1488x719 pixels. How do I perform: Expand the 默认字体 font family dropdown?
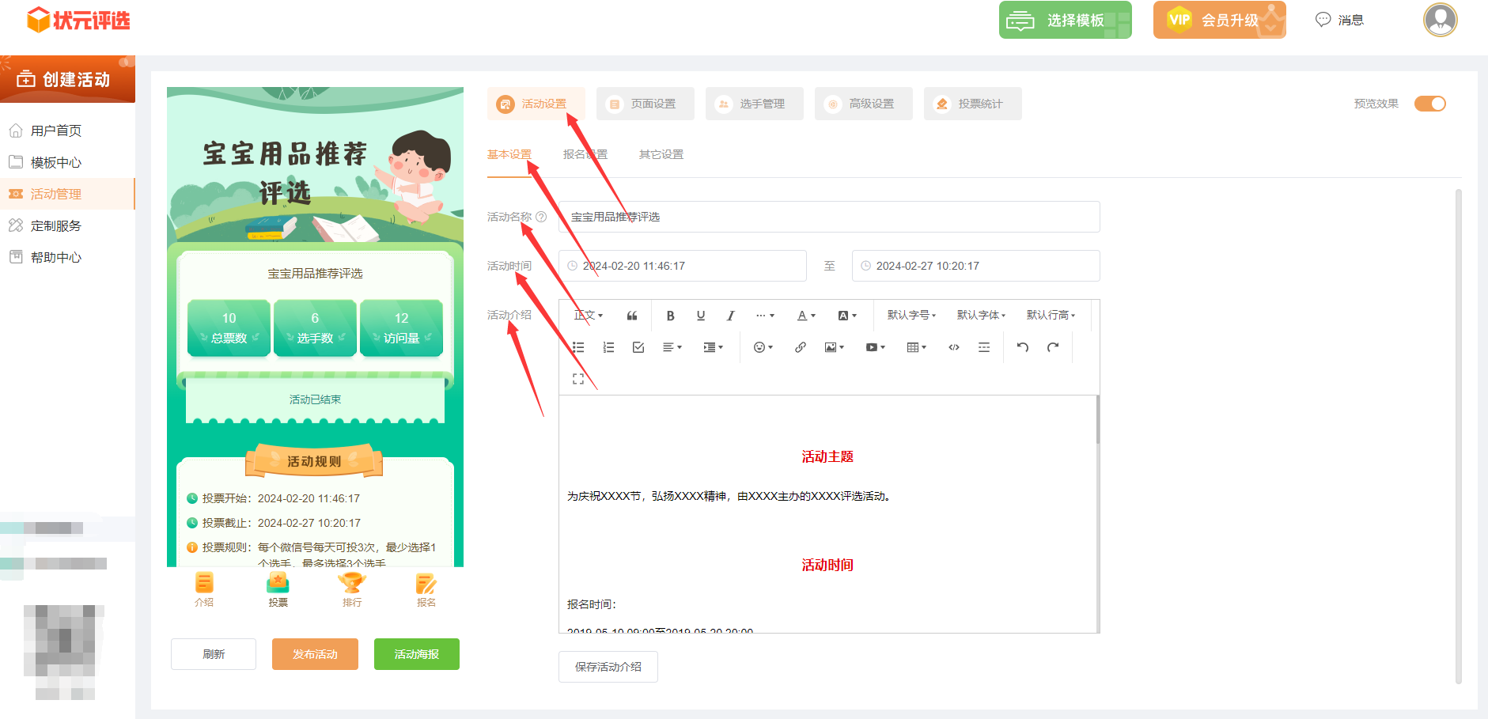[981, 316]
